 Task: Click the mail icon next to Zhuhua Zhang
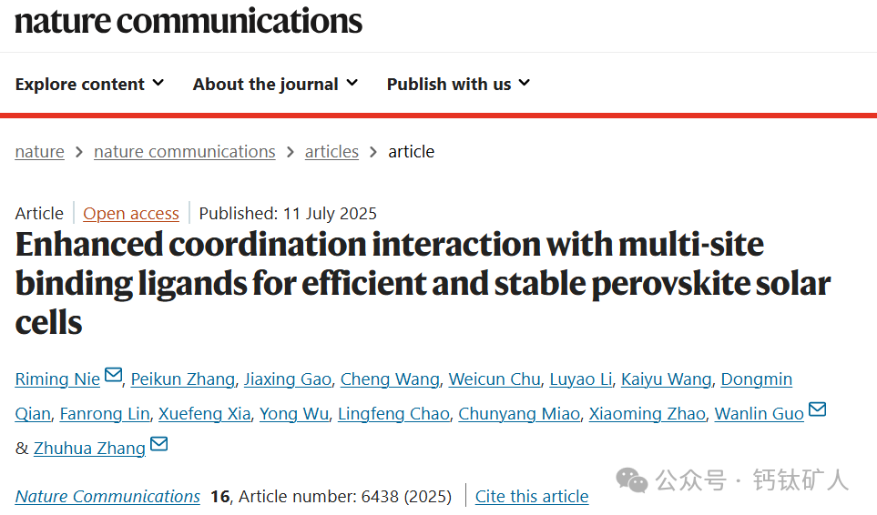[x=158, y=444]
